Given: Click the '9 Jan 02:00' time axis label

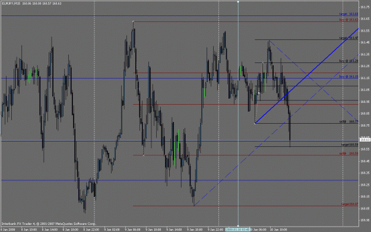Looking at the screenshot, I should coord(112,230).
